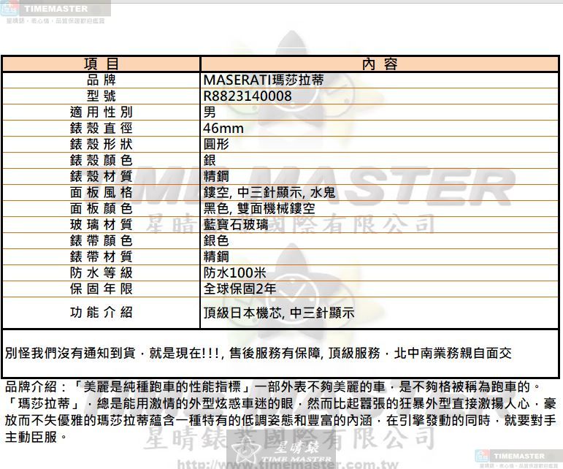Image resolution: width=563 pixels, height=469 pixels.
Task: Click the 內容 column header
Action: pos(380,64)
